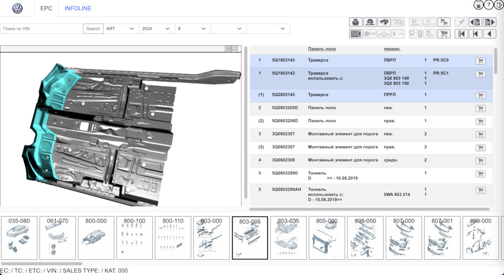
Task: Toggle the 2D view mode
Action: (227, 49)
